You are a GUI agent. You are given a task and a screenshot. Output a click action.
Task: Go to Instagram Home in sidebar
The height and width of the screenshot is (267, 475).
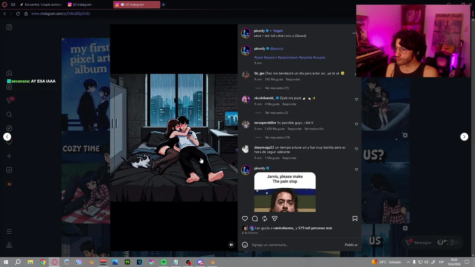[9, 73]
